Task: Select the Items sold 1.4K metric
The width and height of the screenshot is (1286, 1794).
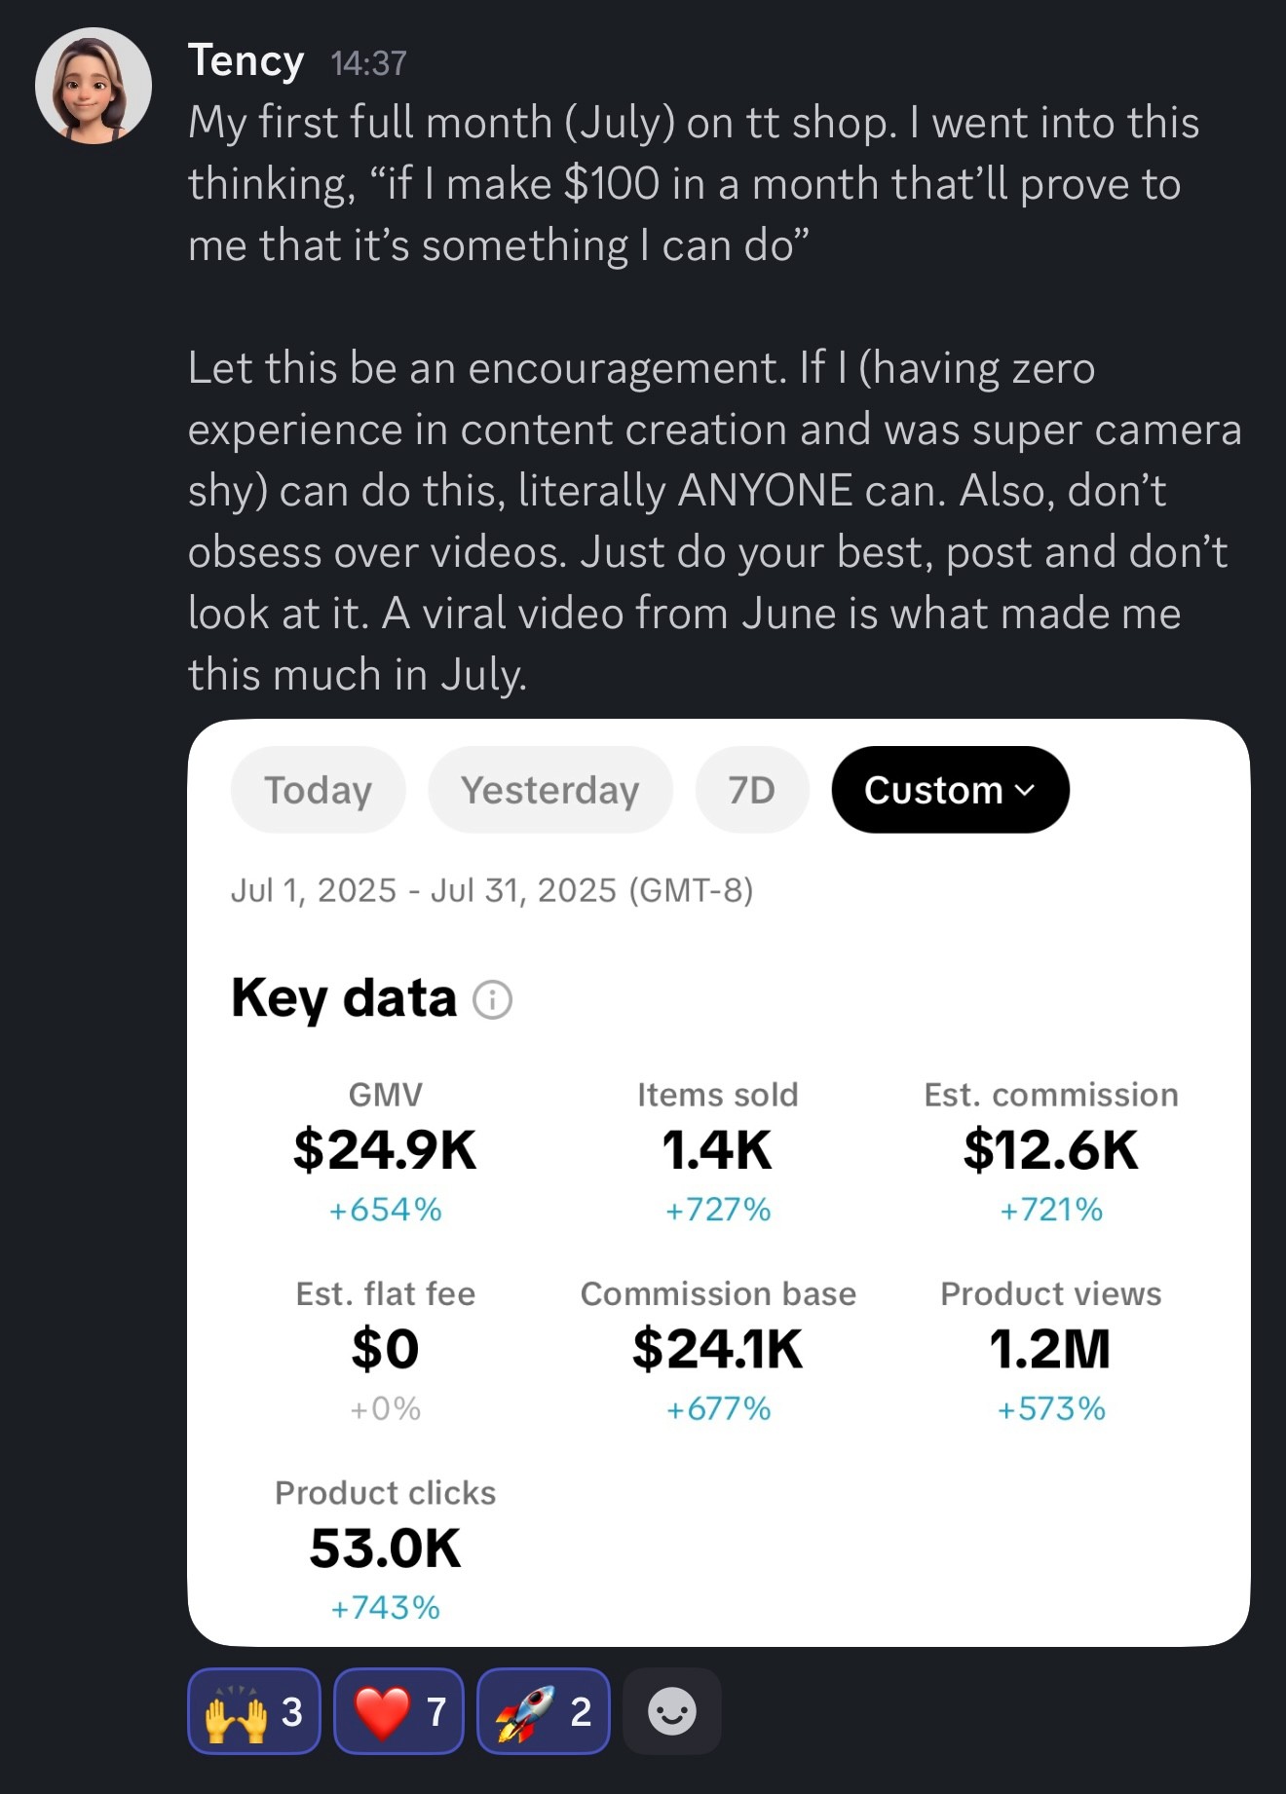Action: click(718, 1151)
